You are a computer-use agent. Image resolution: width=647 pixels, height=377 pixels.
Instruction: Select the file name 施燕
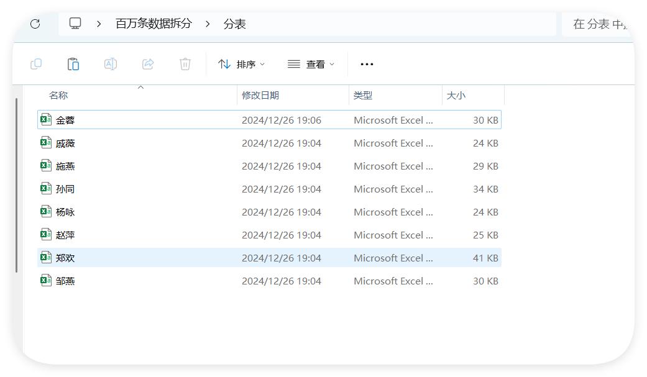(65, 166)
